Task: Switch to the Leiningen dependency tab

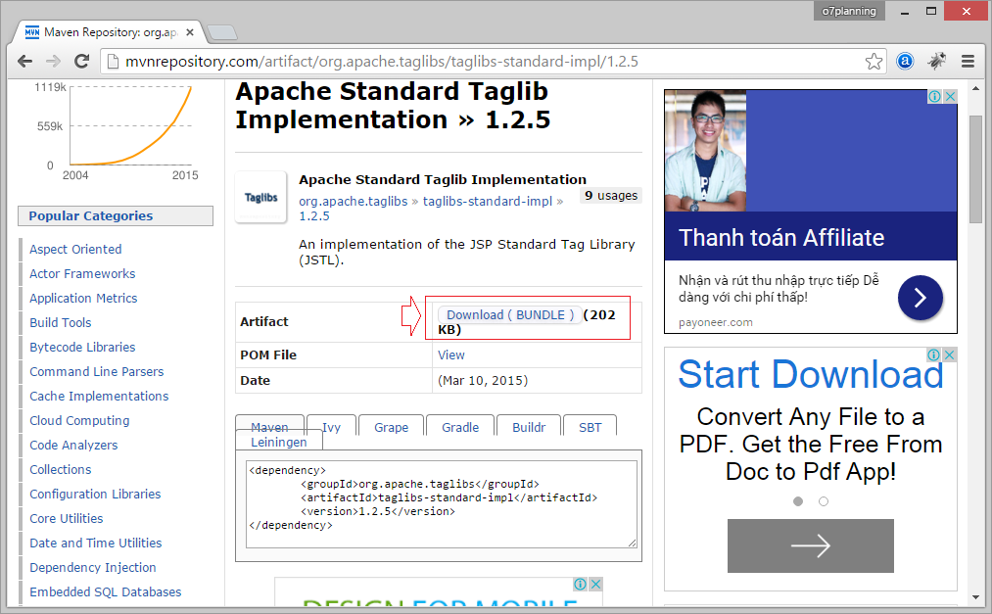Action: (x=278, y=442)
